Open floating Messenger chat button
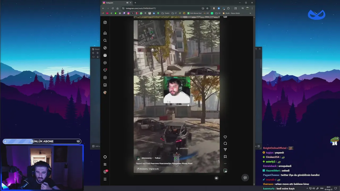The height and width of the screenshot is (191, 340). coord(245,178)
